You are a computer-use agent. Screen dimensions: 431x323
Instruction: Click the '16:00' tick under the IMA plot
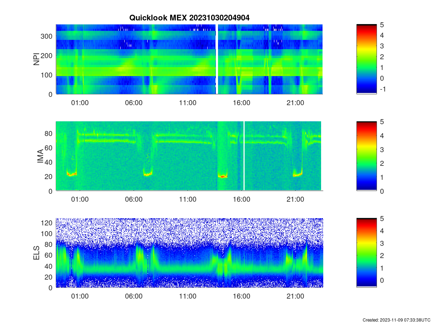[241, 200]
